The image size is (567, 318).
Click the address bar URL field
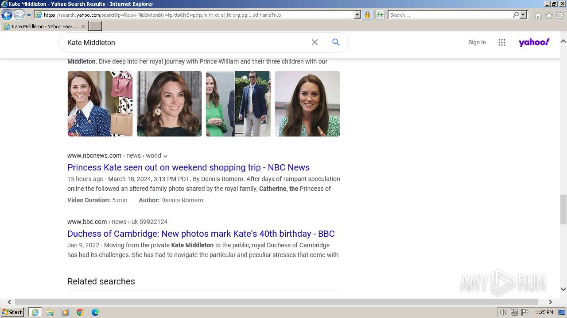[x=194, y=15]
